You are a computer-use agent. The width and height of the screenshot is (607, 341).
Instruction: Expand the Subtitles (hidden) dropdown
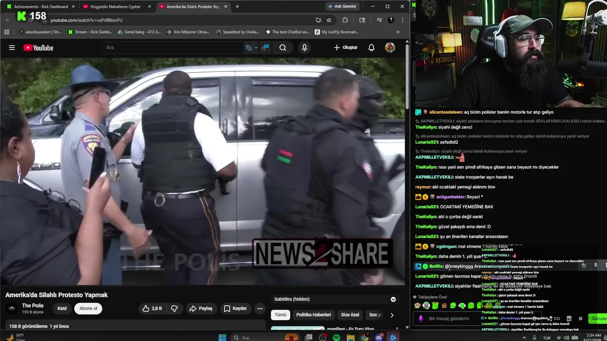pos(393,299)
